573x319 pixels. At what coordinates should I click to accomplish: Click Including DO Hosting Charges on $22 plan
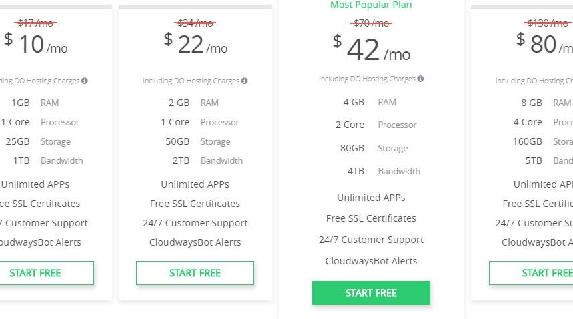191,81
